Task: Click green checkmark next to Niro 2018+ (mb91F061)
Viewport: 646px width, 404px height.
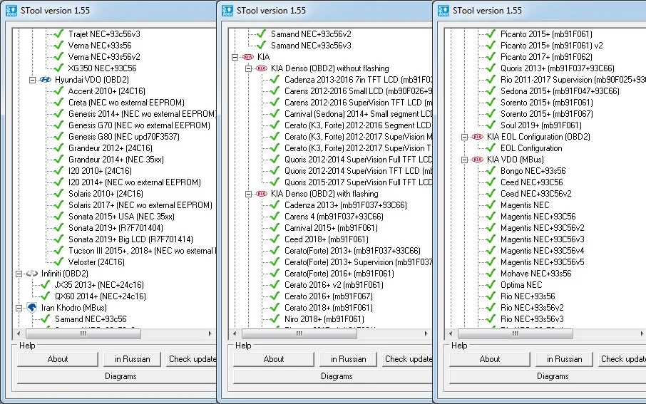Action: click(x=275, y=318)
